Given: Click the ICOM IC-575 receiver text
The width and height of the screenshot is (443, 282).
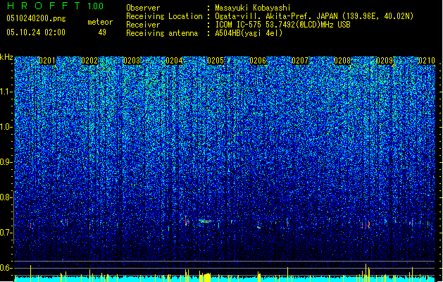Looking at the screenshot, I should (282, 25).
